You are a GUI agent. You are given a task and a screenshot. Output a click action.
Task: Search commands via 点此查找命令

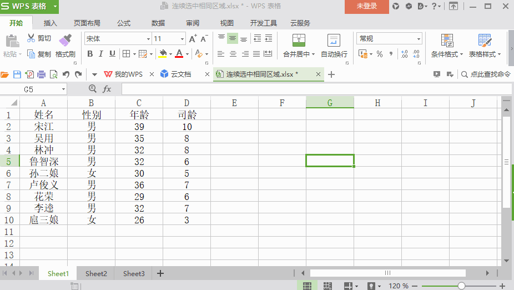[x=486, y=74]
